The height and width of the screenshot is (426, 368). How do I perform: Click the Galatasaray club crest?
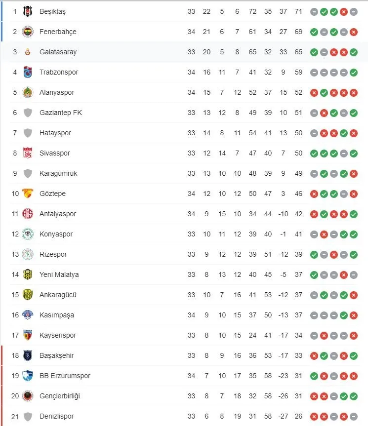pyautogui.click(x=28, y=52)
